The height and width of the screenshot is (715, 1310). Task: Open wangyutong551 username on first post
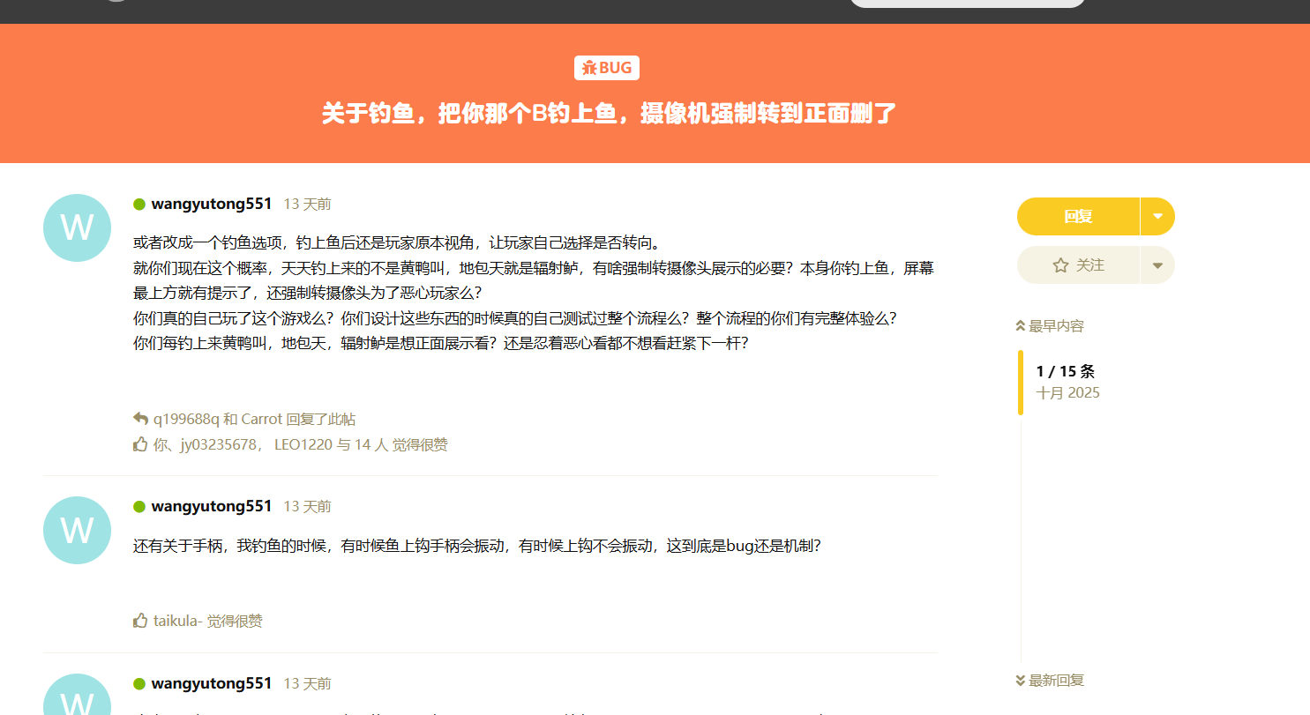(212, 204)
